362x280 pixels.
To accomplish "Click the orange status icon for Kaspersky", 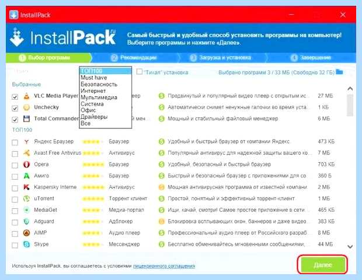I will [x=162, y=187].
